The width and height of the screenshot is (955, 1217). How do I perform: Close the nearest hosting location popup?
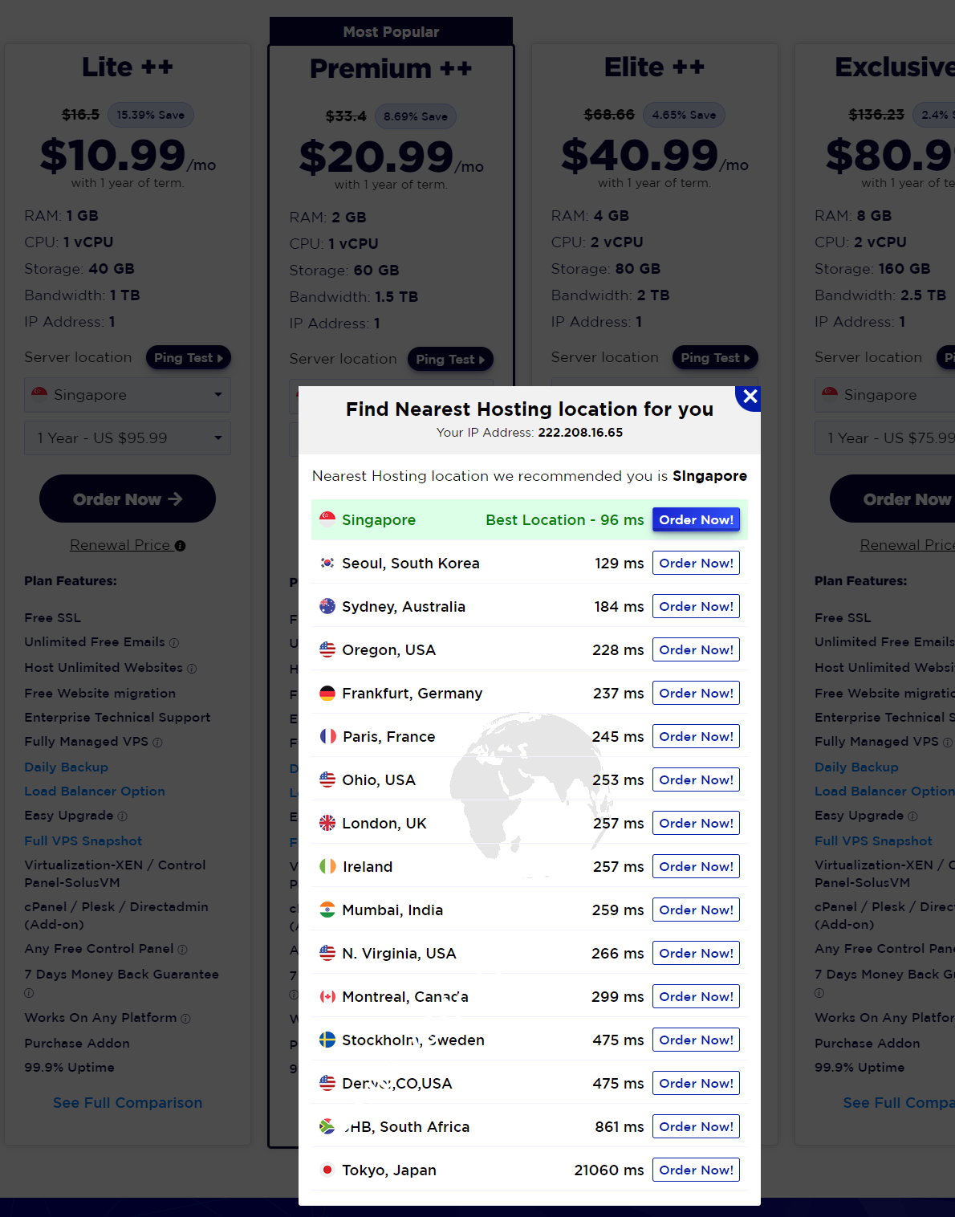[x=750, y=397]
